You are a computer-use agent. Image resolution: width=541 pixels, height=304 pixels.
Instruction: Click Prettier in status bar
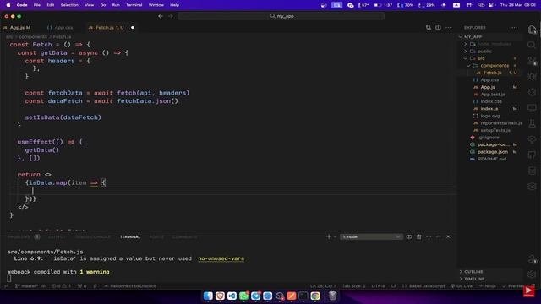coord(514,286)
